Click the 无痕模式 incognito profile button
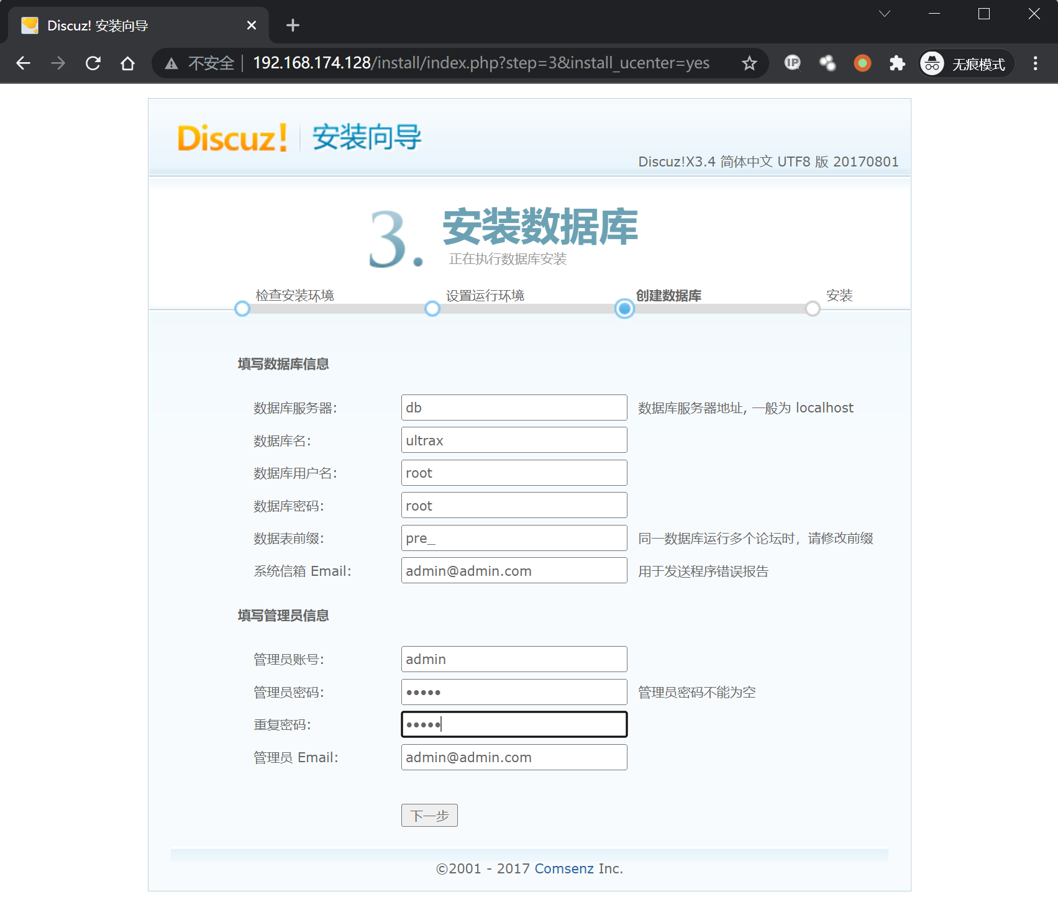The width and height of the screenshot is (1058, 915). pyautogui.click(x=966, y=63)
